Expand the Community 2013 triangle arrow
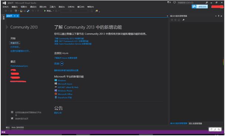Screen dimensions: 225x136 pos(7,27)
